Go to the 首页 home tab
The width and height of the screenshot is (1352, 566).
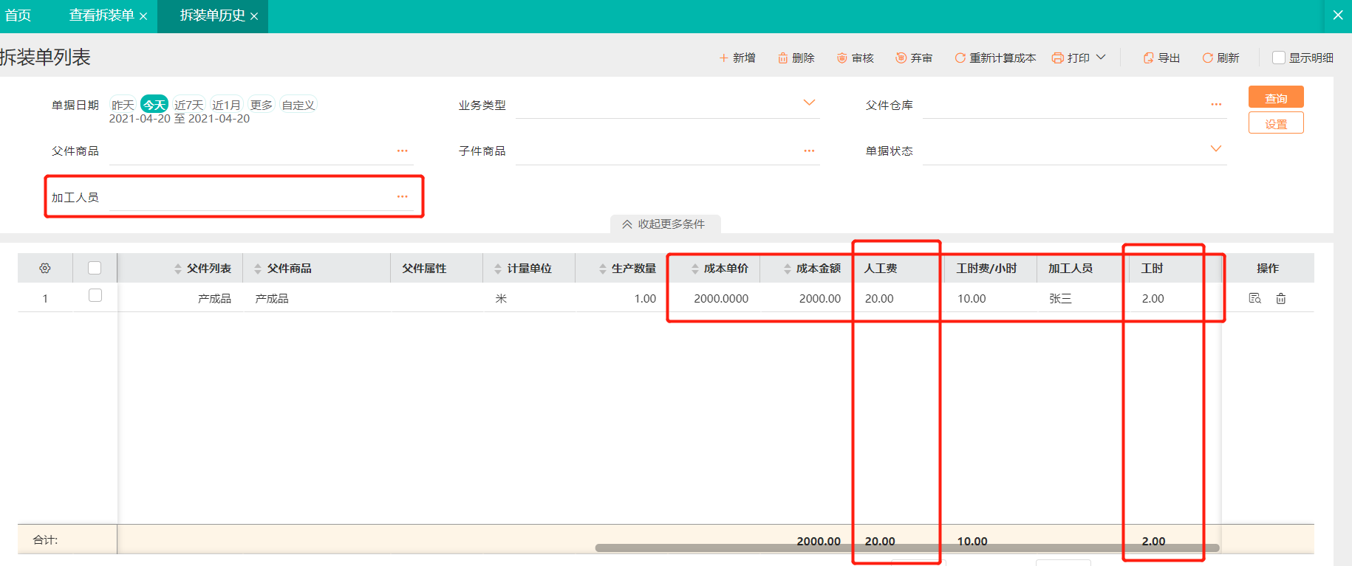point(18,15)
